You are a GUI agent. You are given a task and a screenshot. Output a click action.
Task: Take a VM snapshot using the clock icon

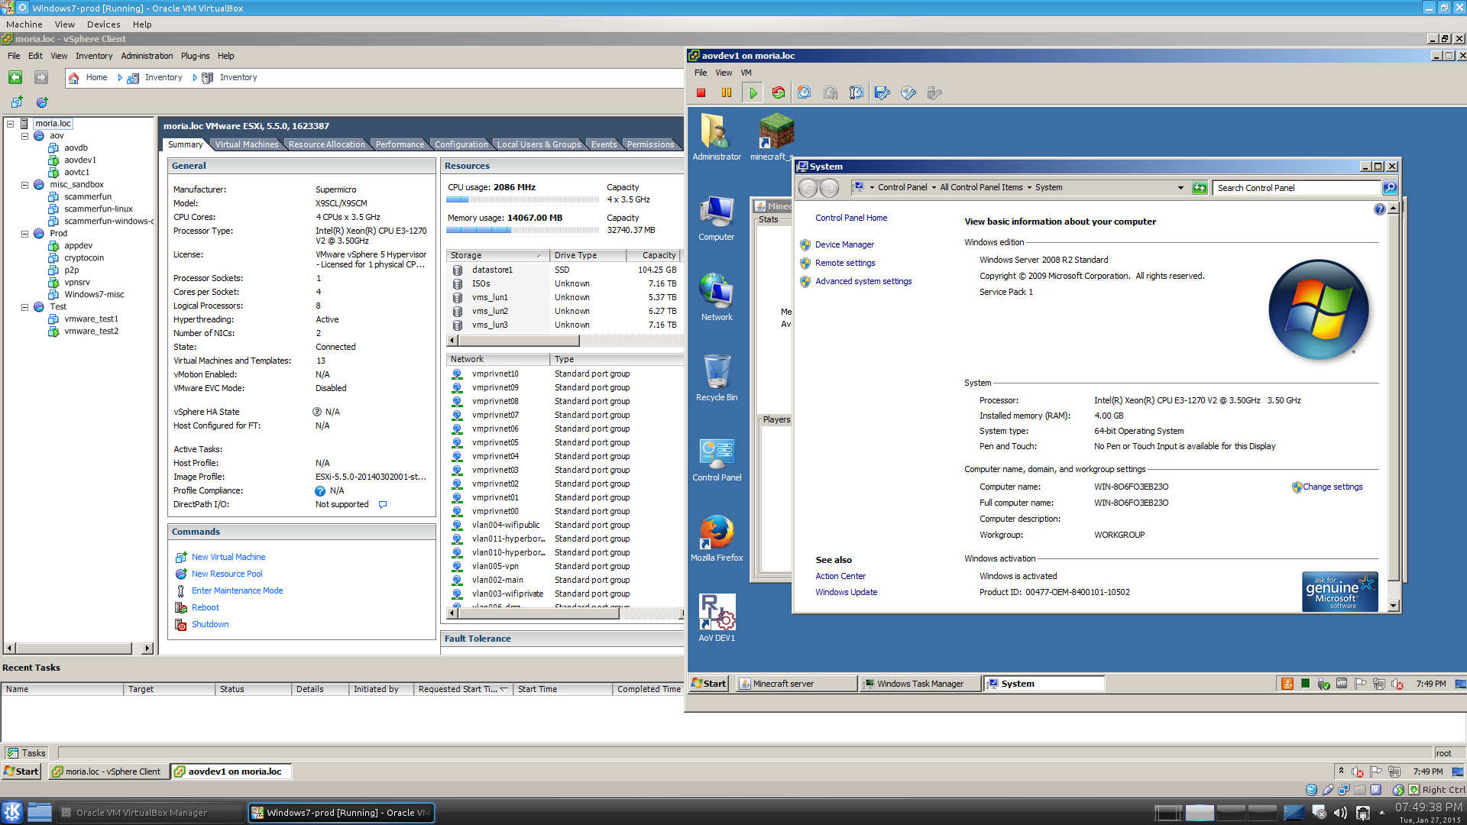(805, 92)
